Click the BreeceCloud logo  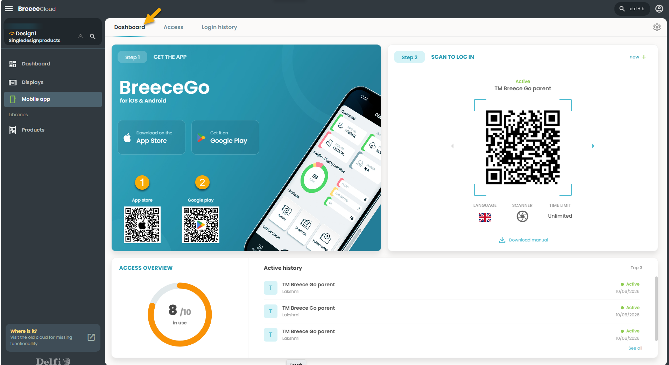(x=37, y=9)
